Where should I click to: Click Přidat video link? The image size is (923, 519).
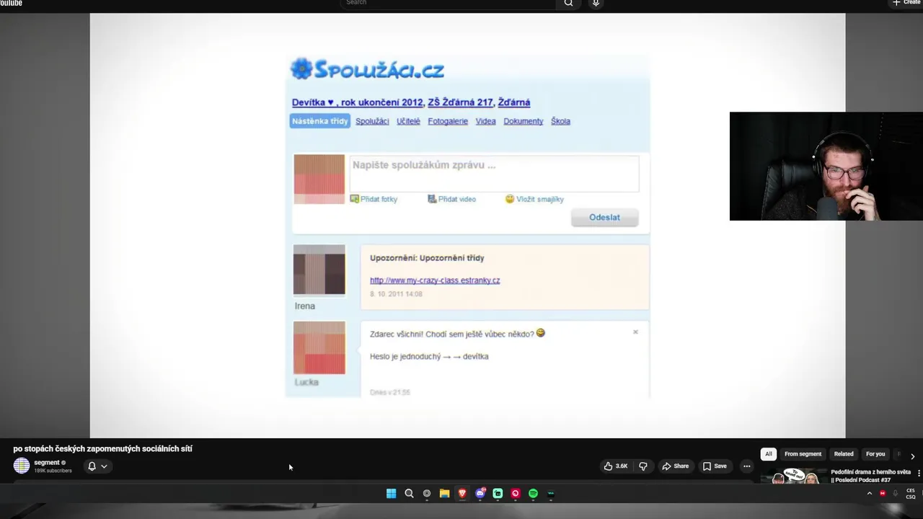(451, 199)
